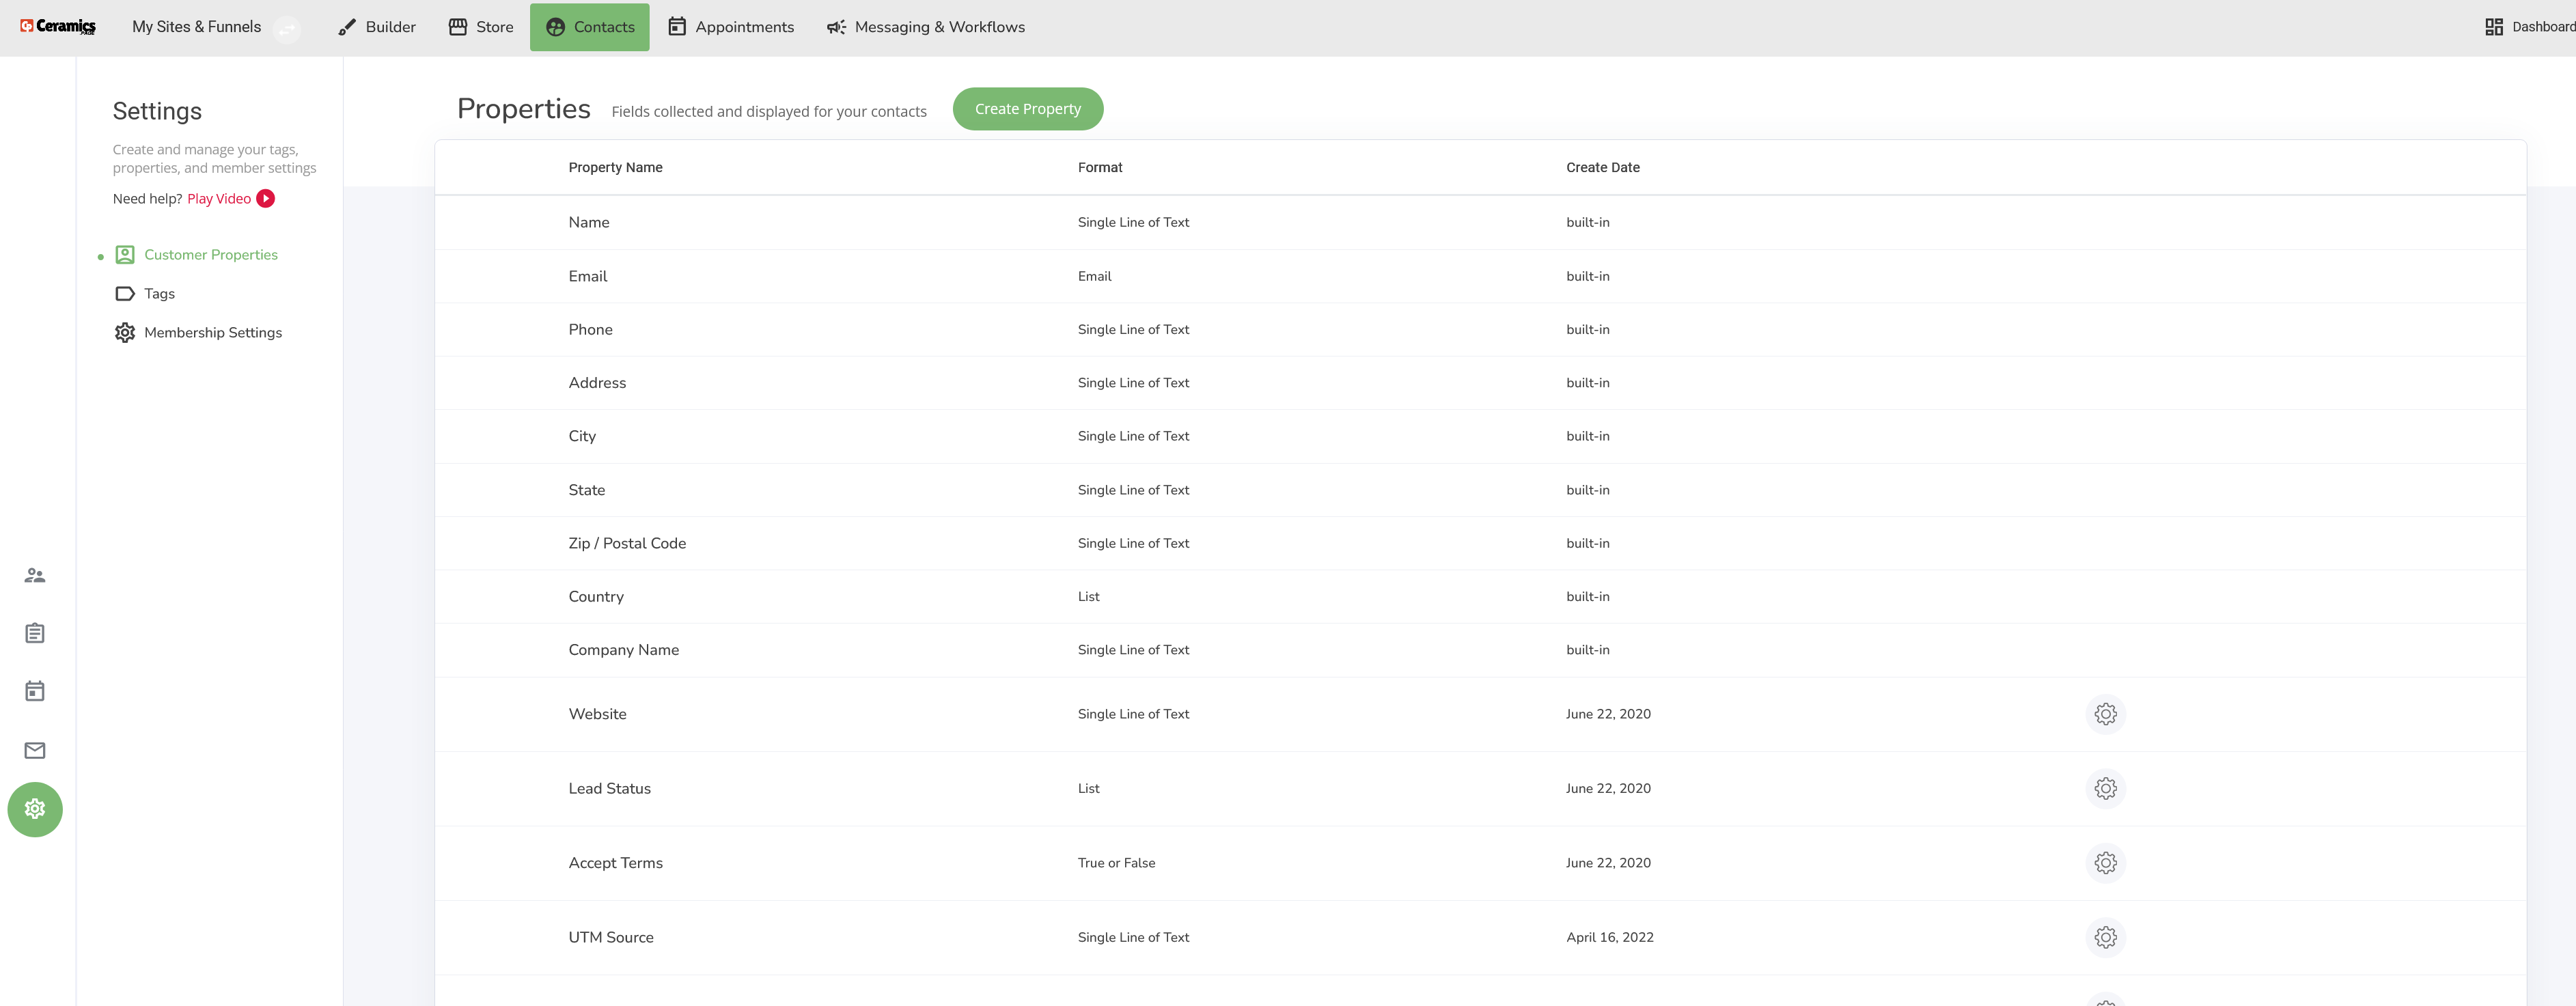Image resolution: width=2576 pixels, height=1006 pixels.
Task: Click the Customer Properties person icon
Action: [x=125, y=255]
